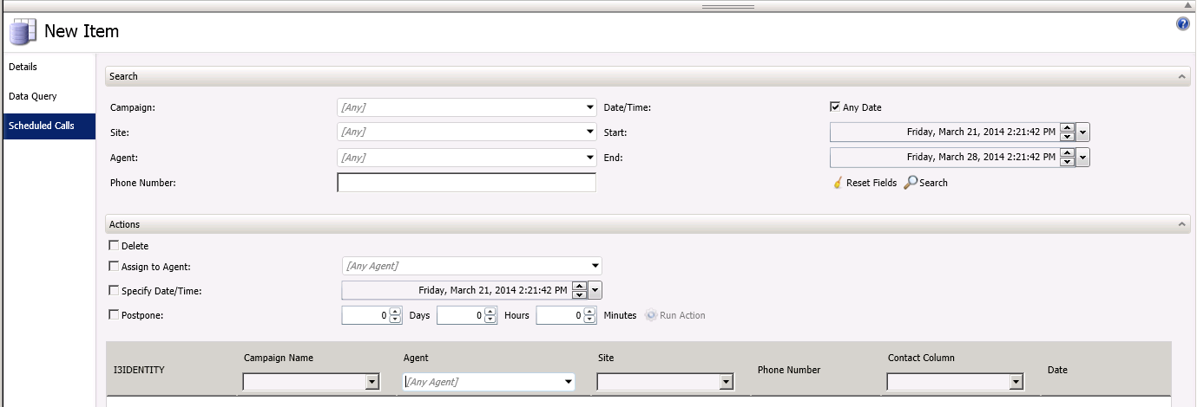Collapse the Actions section chevron
Image resolution: width=1197 pixels, height=407 pixels.
(1181, 225)
